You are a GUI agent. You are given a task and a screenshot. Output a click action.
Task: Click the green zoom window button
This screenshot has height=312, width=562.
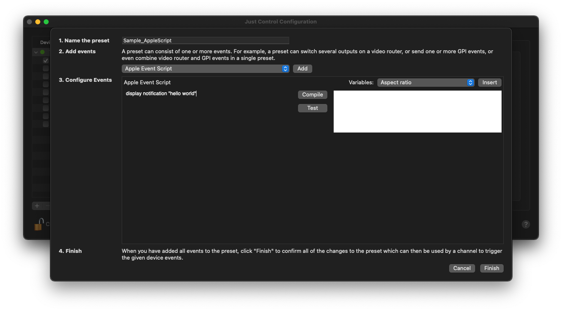click(x=46, y=22)
